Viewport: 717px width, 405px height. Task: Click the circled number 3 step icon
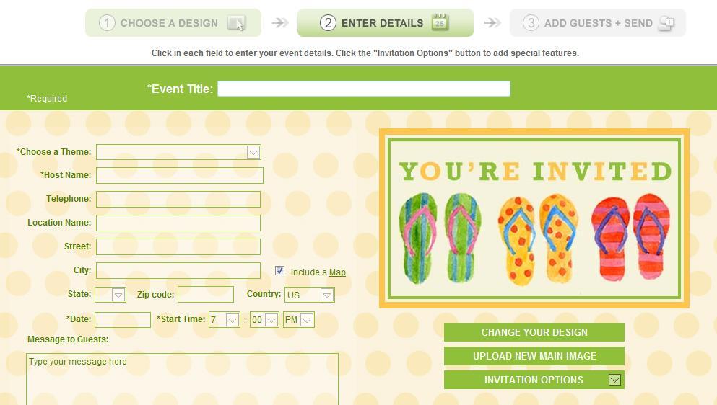[x=531, y=23]
